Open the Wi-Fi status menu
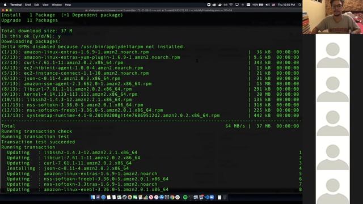363x204 pixels. [x=231, y=5]
